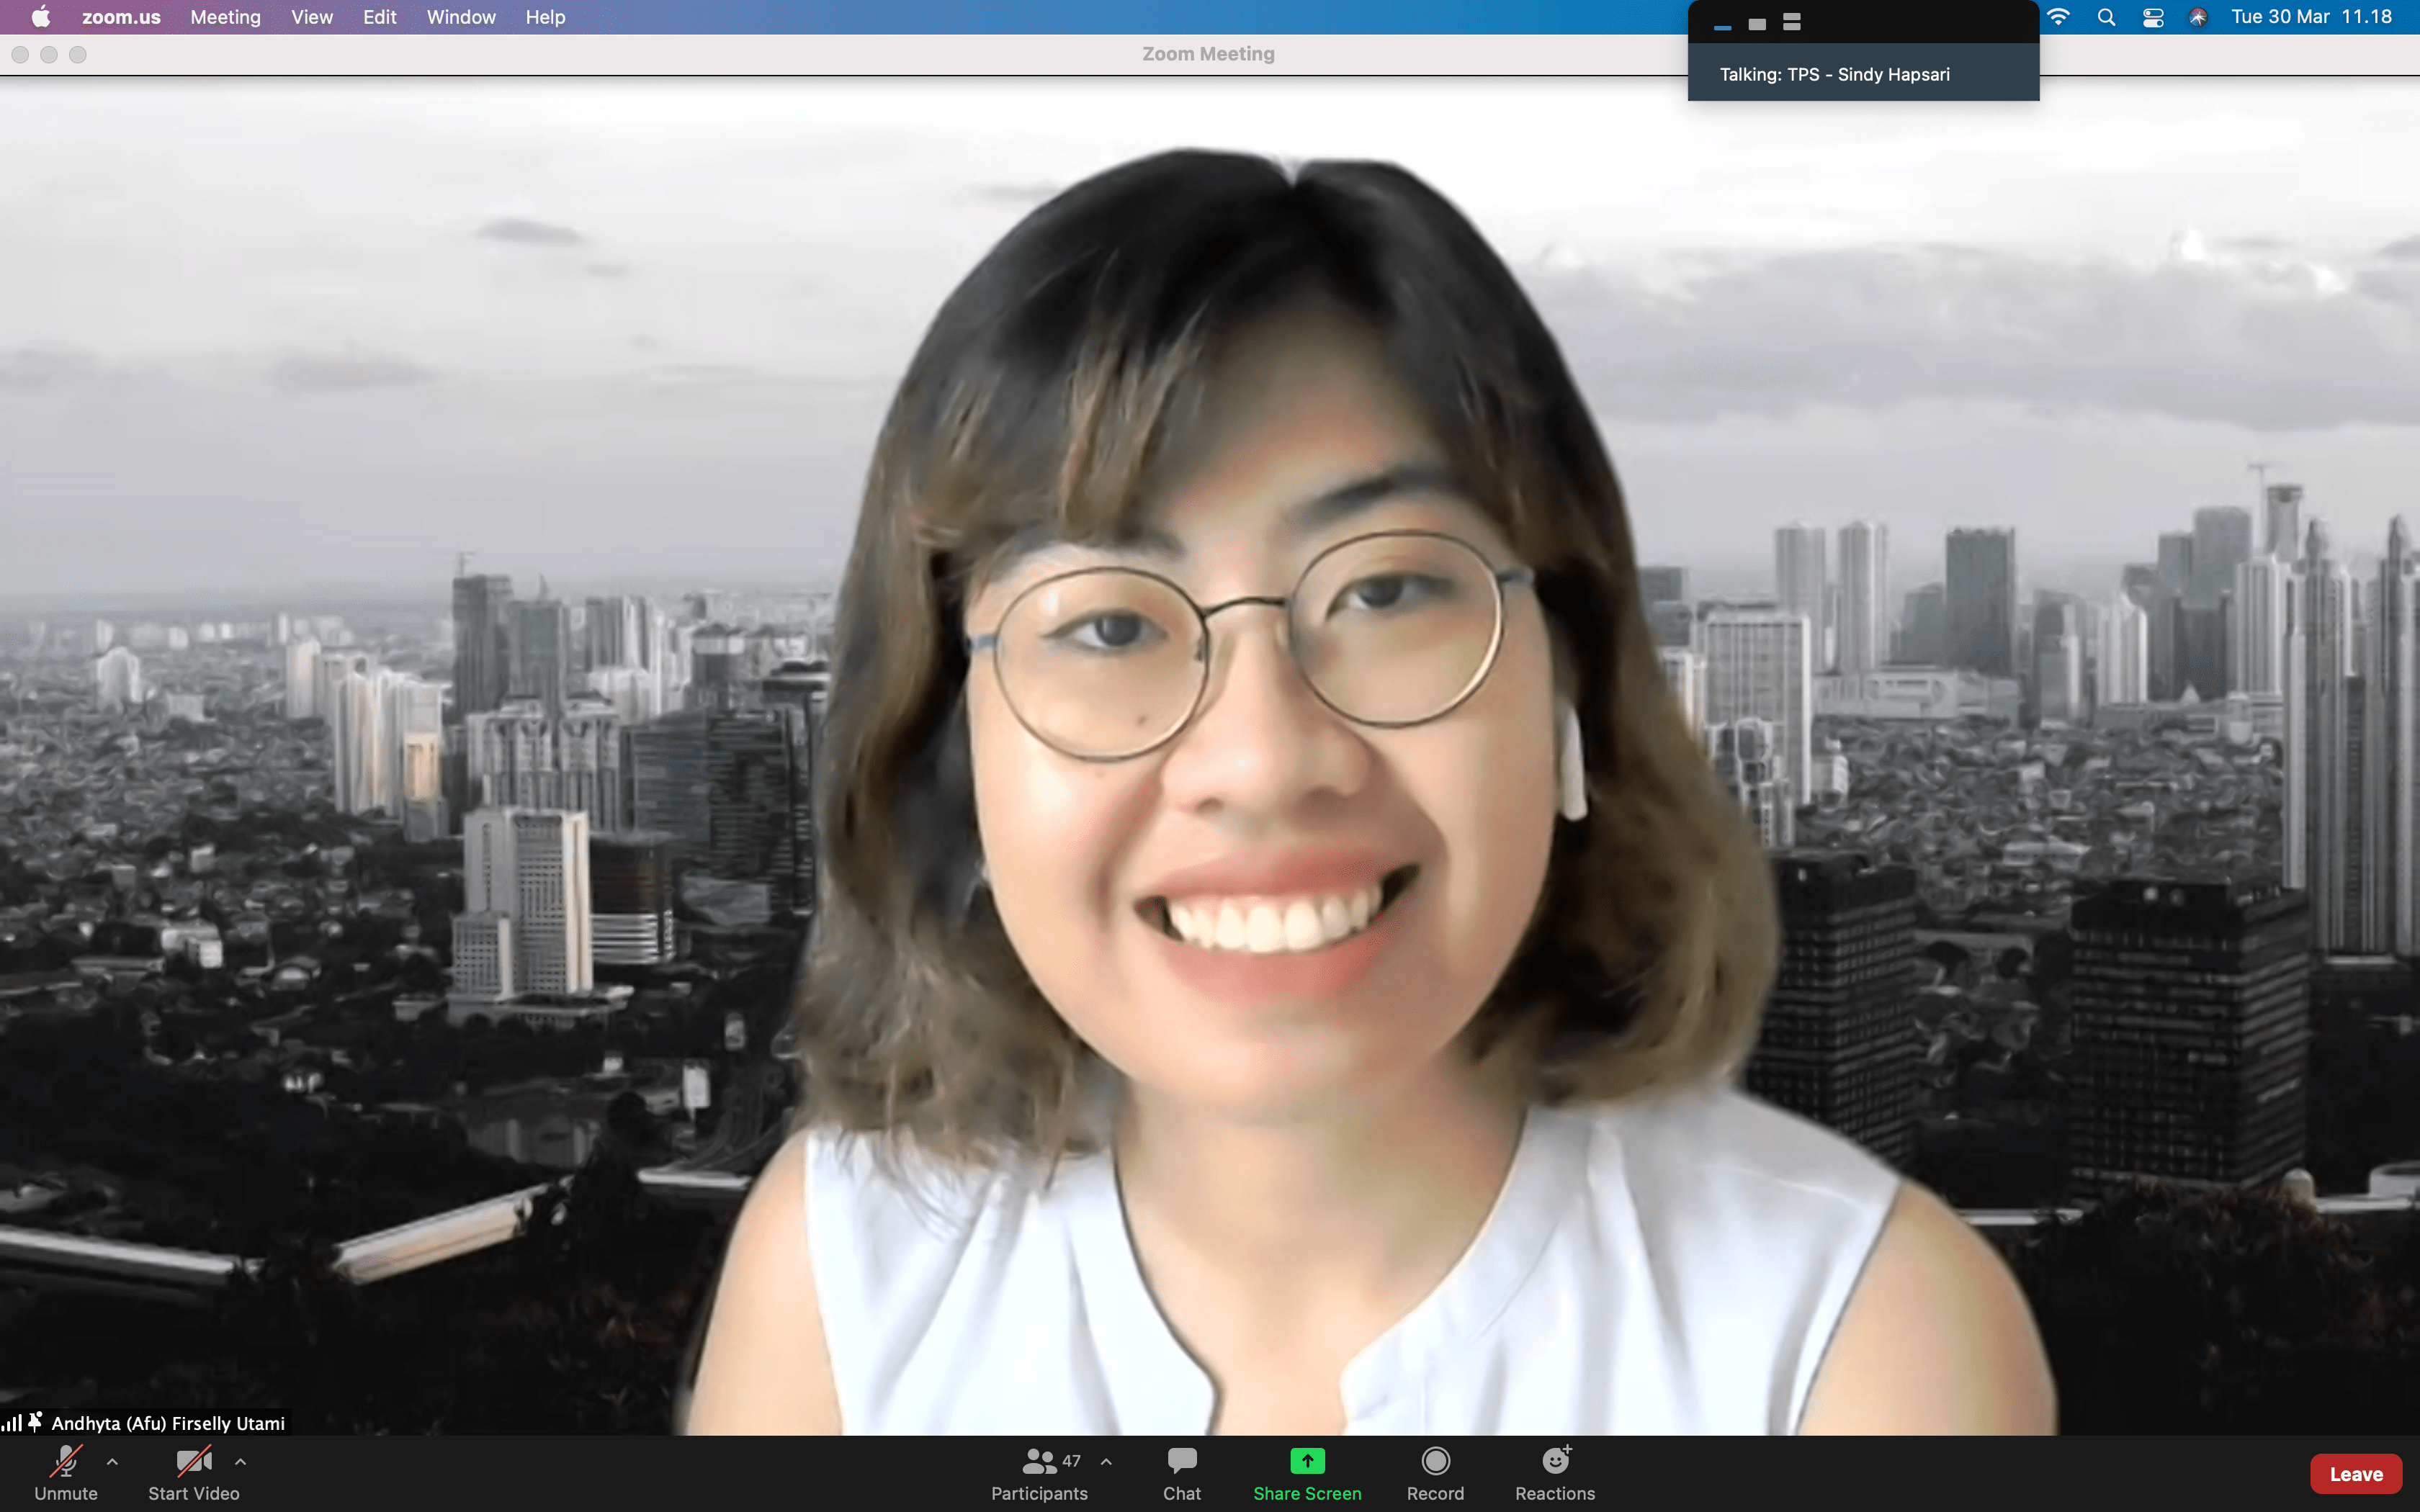Switch to the medium floating window layout
2420x1512 pixels.
(x=1757, y=24)
